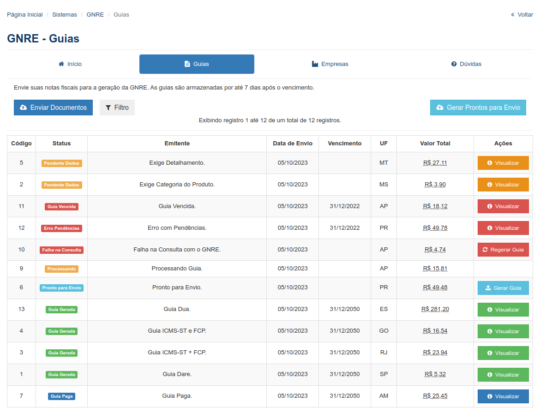Click Enviar Documentos button

(54, 108)
